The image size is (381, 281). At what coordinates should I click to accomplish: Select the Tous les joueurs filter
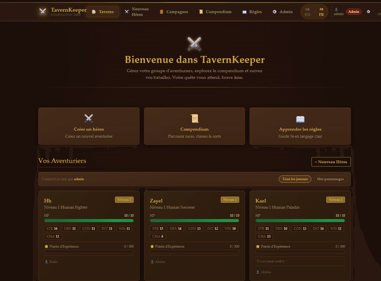click(x=295, y=179)
